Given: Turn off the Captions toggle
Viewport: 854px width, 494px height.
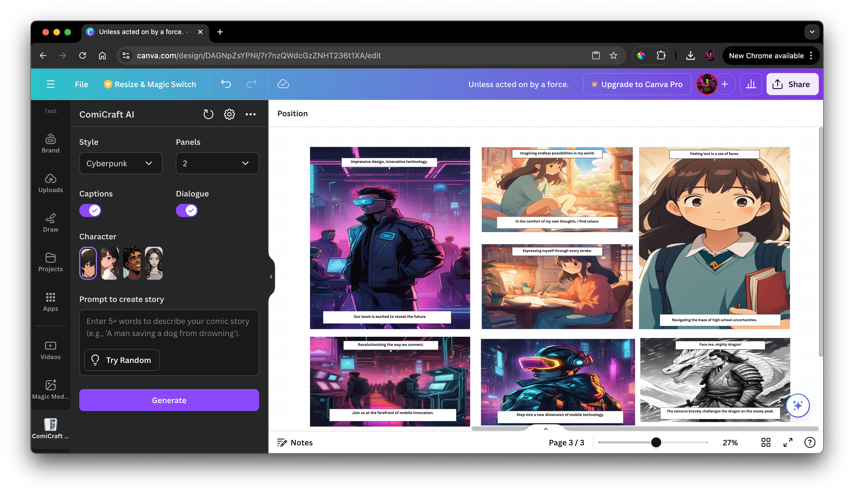Looking at the screenshot, I should (x=90, y=210).
